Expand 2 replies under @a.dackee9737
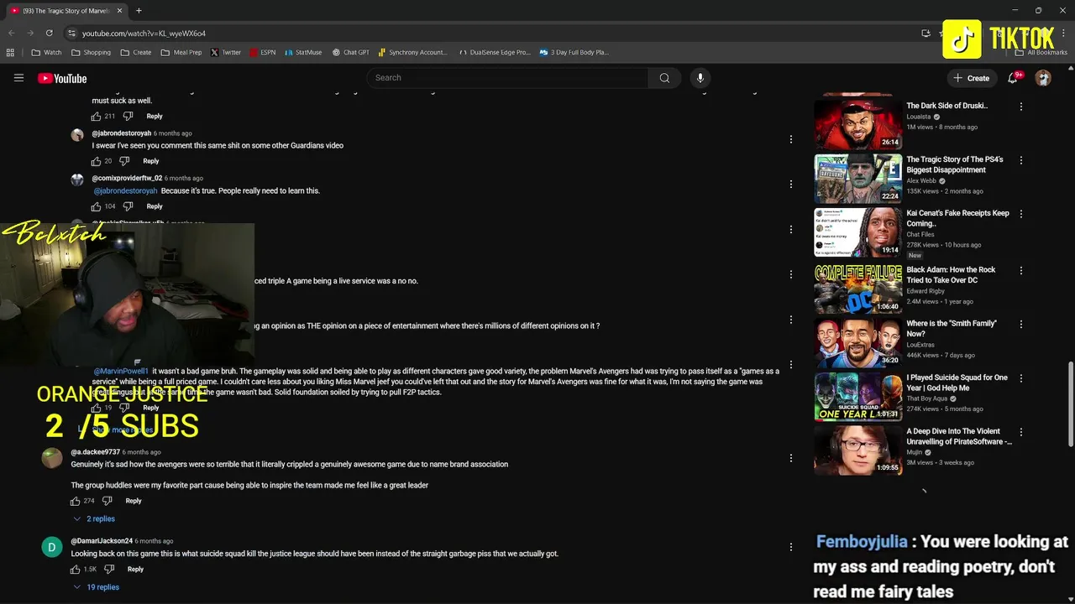The height and width of the screenshot is (604, 1075). click(94, 519)
